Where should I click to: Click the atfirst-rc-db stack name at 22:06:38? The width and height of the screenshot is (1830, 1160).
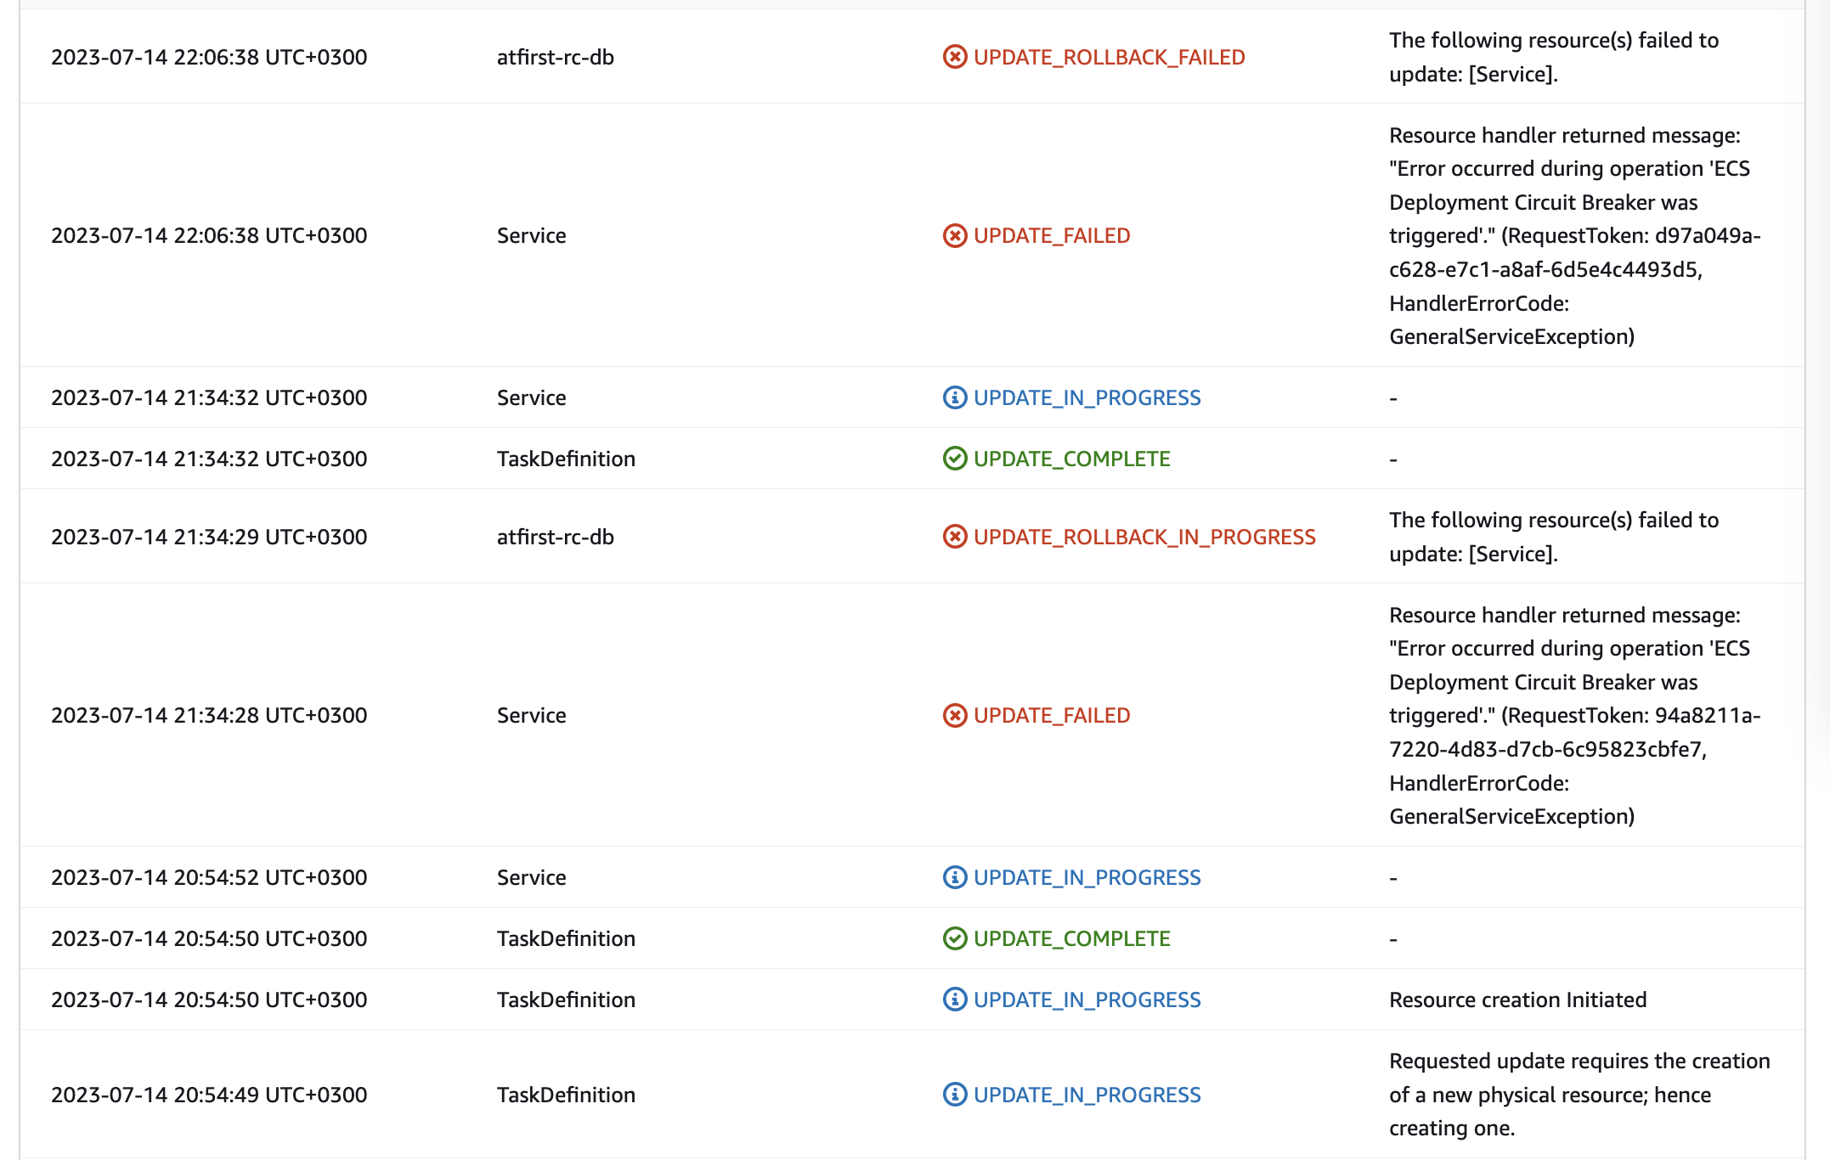coord(556,57)
